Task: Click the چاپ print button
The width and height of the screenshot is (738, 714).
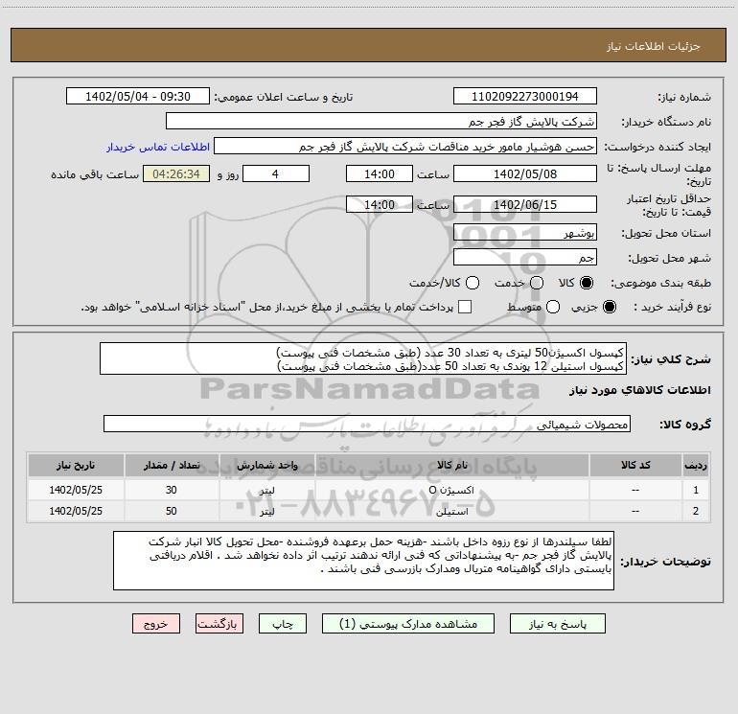Action: point(283,624)
